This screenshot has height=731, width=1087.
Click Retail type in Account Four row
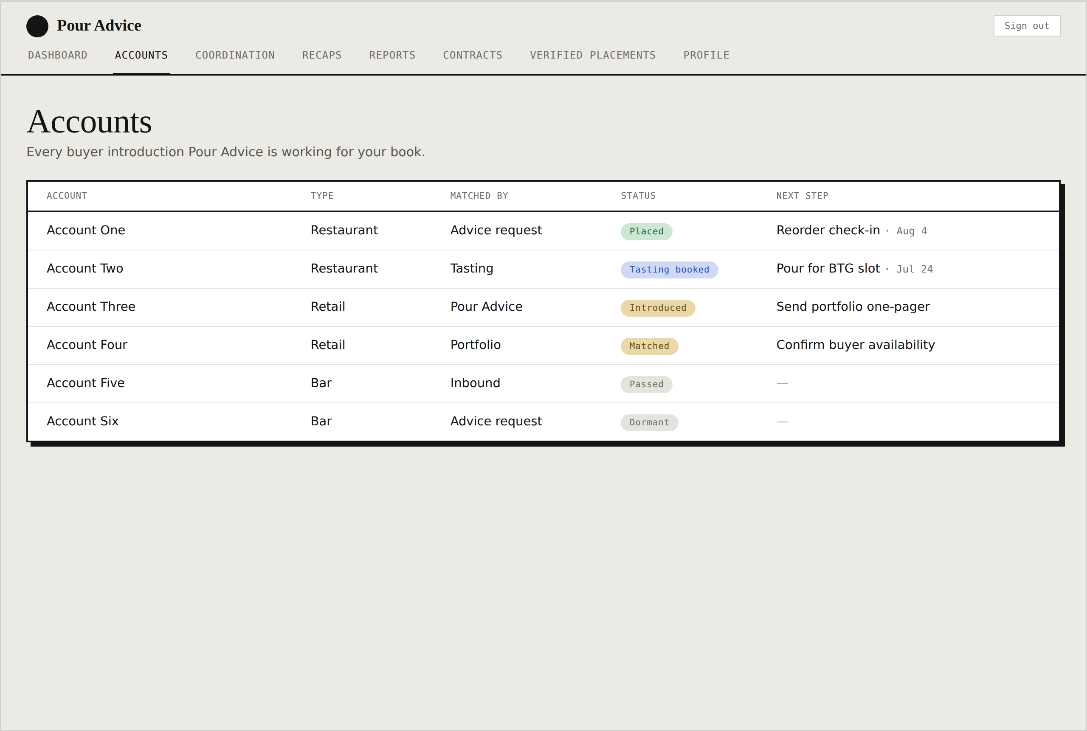pos(328,345)
